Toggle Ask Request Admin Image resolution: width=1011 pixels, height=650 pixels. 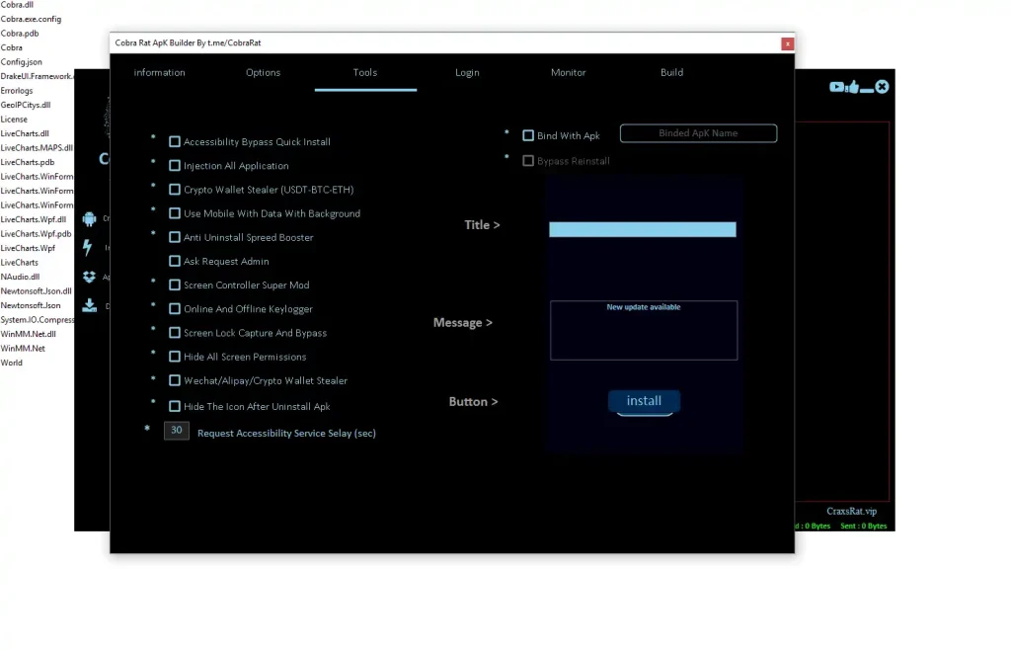[174, 261]
